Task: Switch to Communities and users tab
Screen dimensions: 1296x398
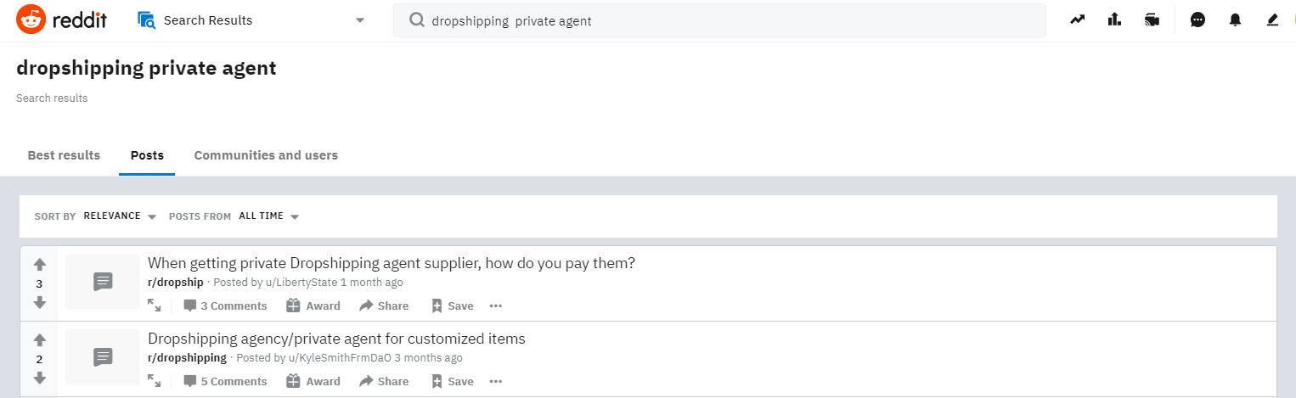Action: [x=266, y=155]
